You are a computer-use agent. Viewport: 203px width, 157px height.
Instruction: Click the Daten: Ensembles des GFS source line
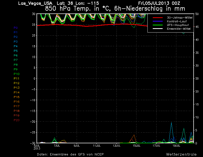pos(70,154)
